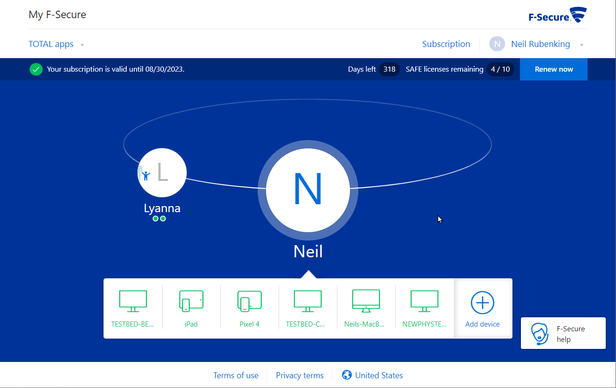Click the SAFE licenses remaining label

(x=445, y=69)
